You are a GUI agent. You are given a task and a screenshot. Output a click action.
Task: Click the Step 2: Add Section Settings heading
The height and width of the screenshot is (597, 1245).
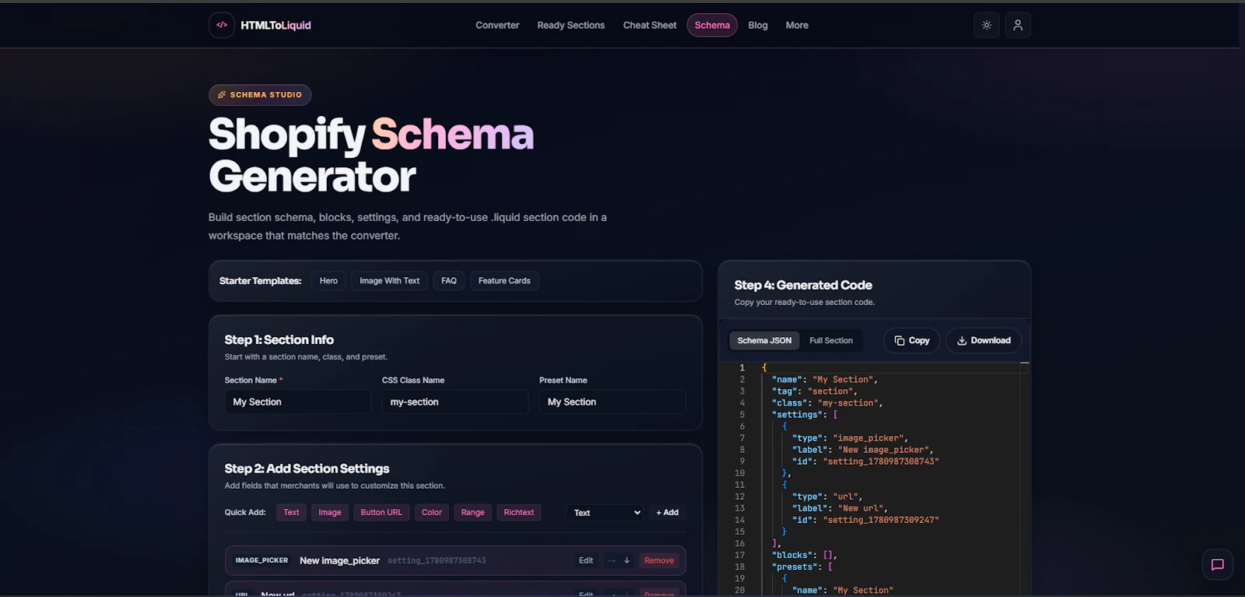307,469
